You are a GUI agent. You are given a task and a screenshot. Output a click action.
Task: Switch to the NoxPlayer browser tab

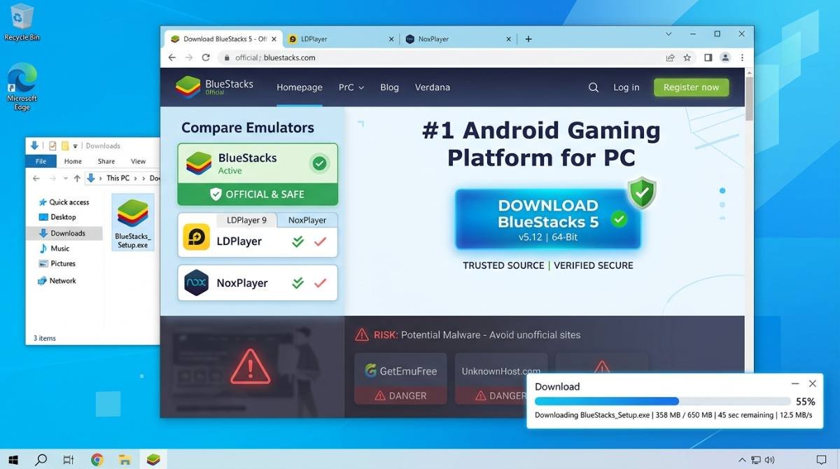pos(459,39)
